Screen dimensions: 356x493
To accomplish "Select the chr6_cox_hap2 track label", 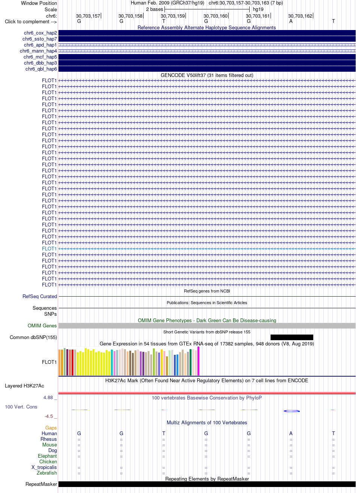I will click(40, 33).
